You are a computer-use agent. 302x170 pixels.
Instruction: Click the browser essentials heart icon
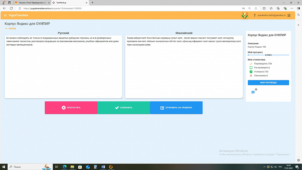coord(285,8)
